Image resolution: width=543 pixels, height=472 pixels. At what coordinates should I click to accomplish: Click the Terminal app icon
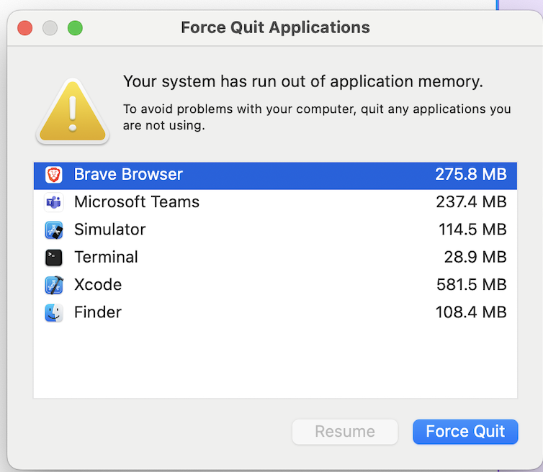tap(54, 258)
